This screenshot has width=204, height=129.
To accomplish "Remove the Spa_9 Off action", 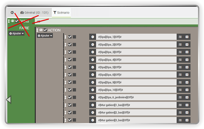I will 93,82.
